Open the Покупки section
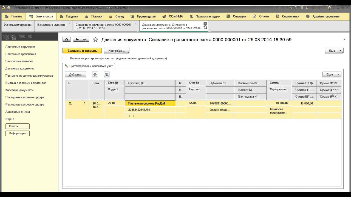351x197 pixels. pos(94,16)
